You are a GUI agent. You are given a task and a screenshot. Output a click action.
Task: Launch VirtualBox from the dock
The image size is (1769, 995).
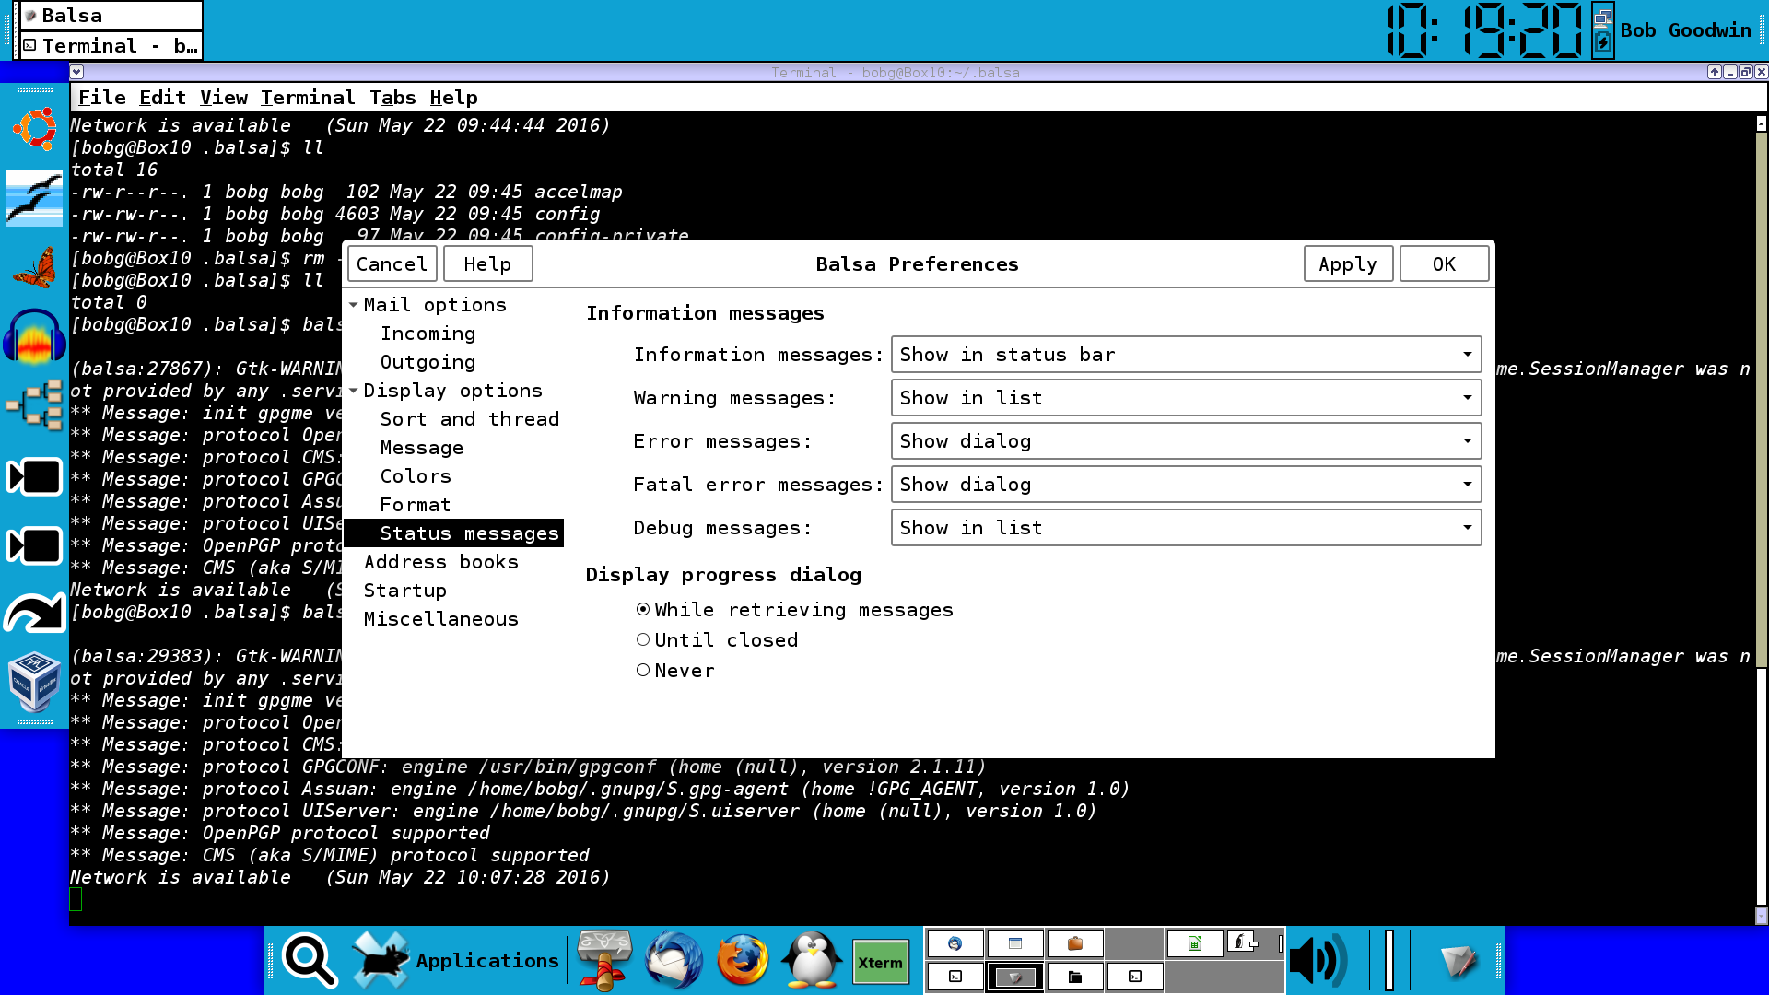[35, 683]
